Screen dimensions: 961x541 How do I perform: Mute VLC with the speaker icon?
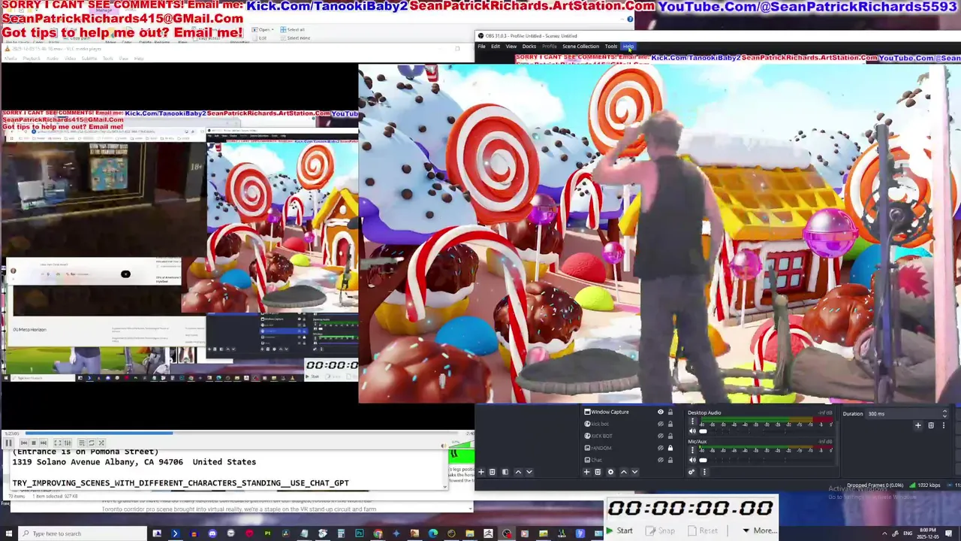pos(444,446)
